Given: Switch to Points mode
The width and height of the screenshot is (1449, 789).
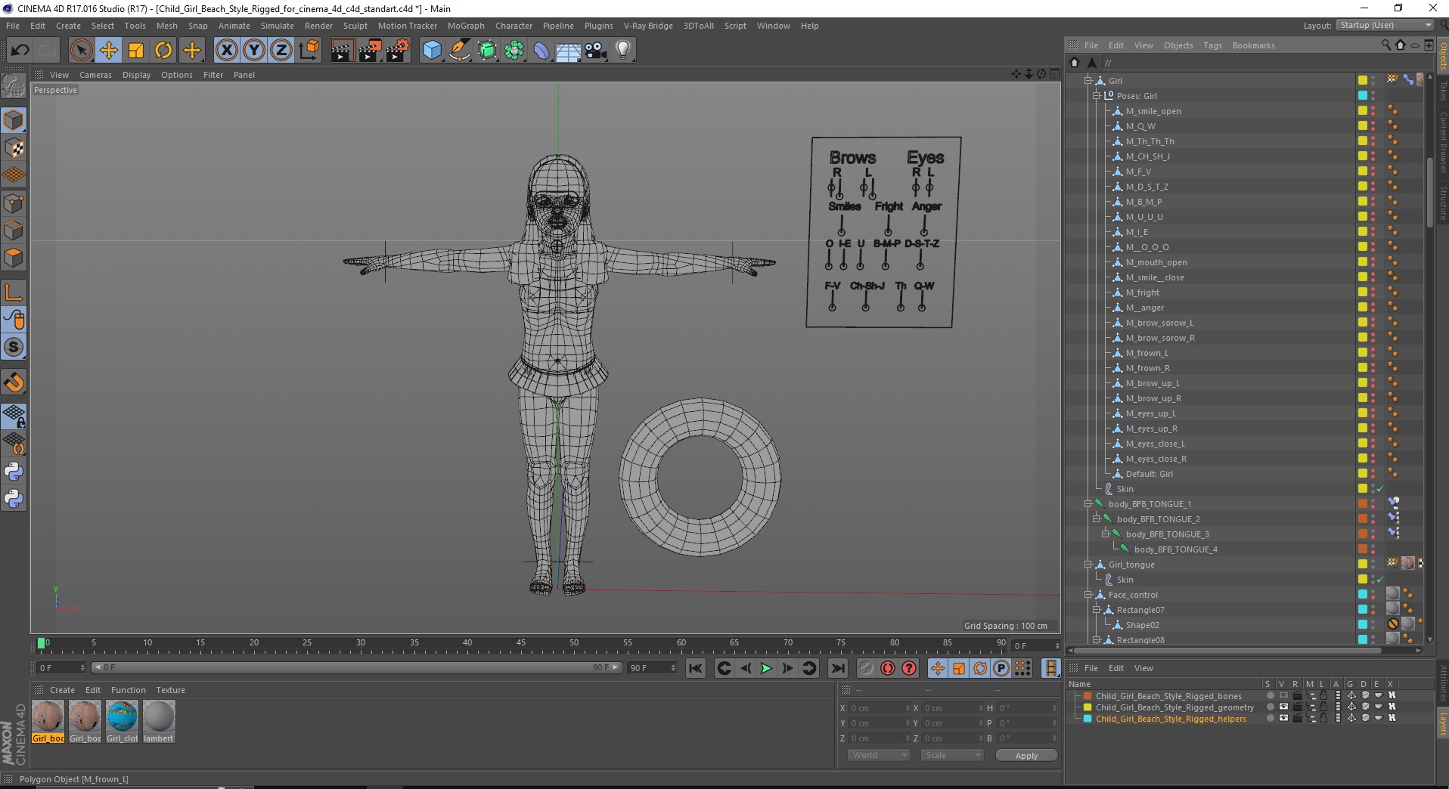Looking at the screenshot, I should tap(14, 203).
